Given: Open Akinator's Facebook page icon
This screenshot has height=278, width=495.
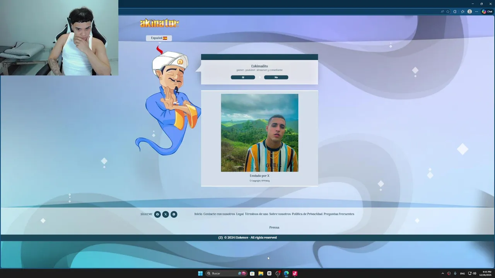Looking at the screenshot, I should click(x=157, y=214).
